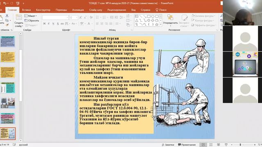The height and width of the screenshot is (147, 262).
Task: Click the zoom slider in the status bar
Action: click(x=243, y=145)
